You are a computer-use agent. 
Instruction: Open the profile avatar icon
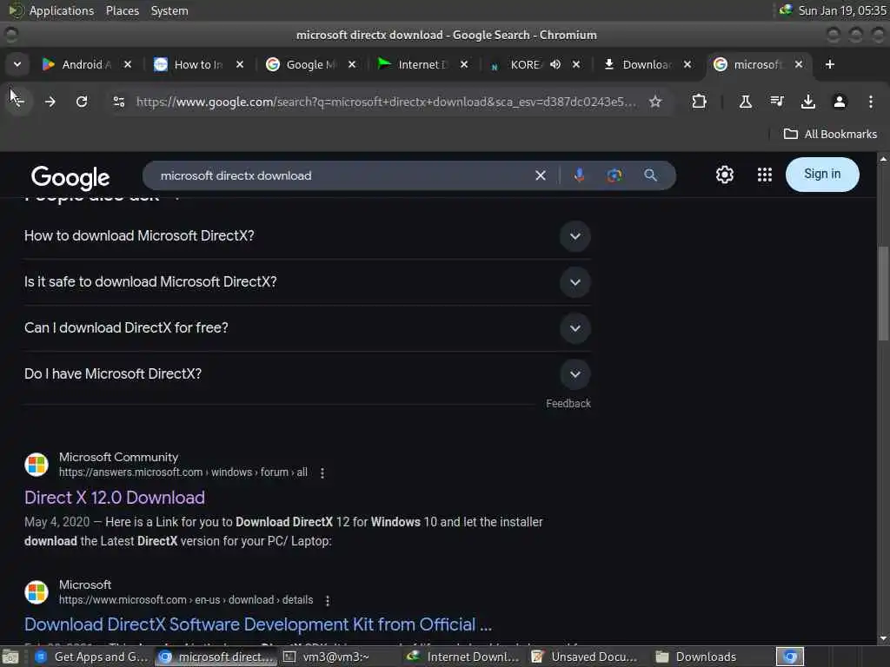[x=839, y=102]
